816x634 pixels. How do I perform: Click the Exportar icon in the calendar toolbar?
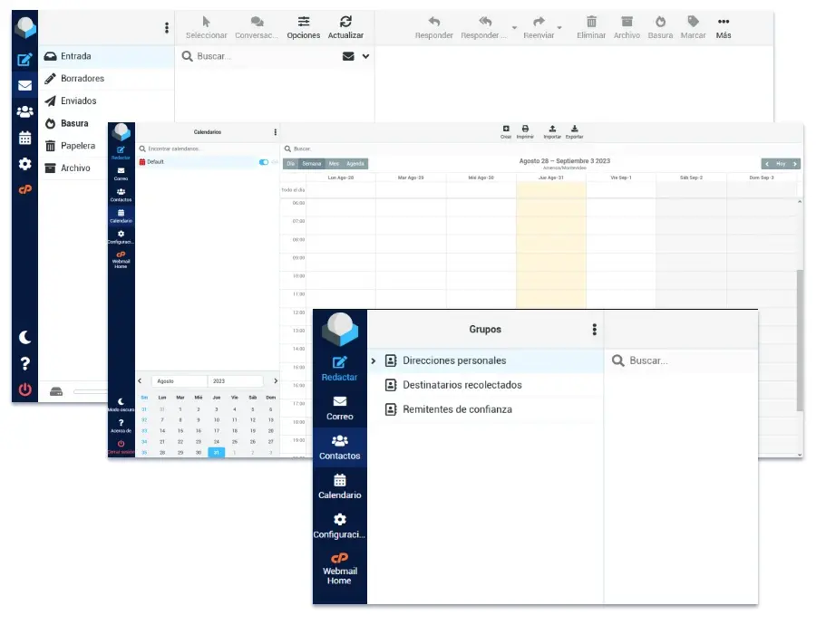[x=574, y=131]
